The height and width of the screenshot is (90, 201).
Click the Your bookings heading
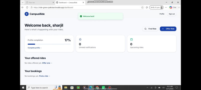point(33,71)
